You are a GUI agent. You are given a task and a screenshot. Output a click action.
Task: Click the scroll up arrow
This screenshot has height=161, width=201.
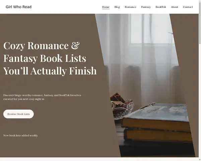(200, 1)
